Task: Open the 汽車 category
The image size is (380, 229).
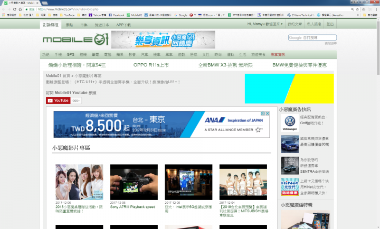Action: pyautogui.click(x=145, y=55)
